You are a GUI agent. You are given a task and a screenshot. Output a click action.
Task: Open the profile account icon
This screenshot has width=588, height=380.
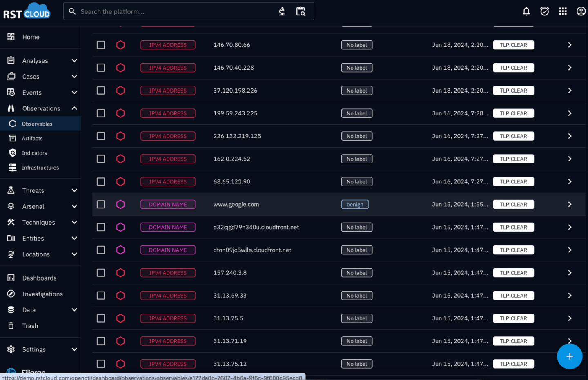point(581,11)
